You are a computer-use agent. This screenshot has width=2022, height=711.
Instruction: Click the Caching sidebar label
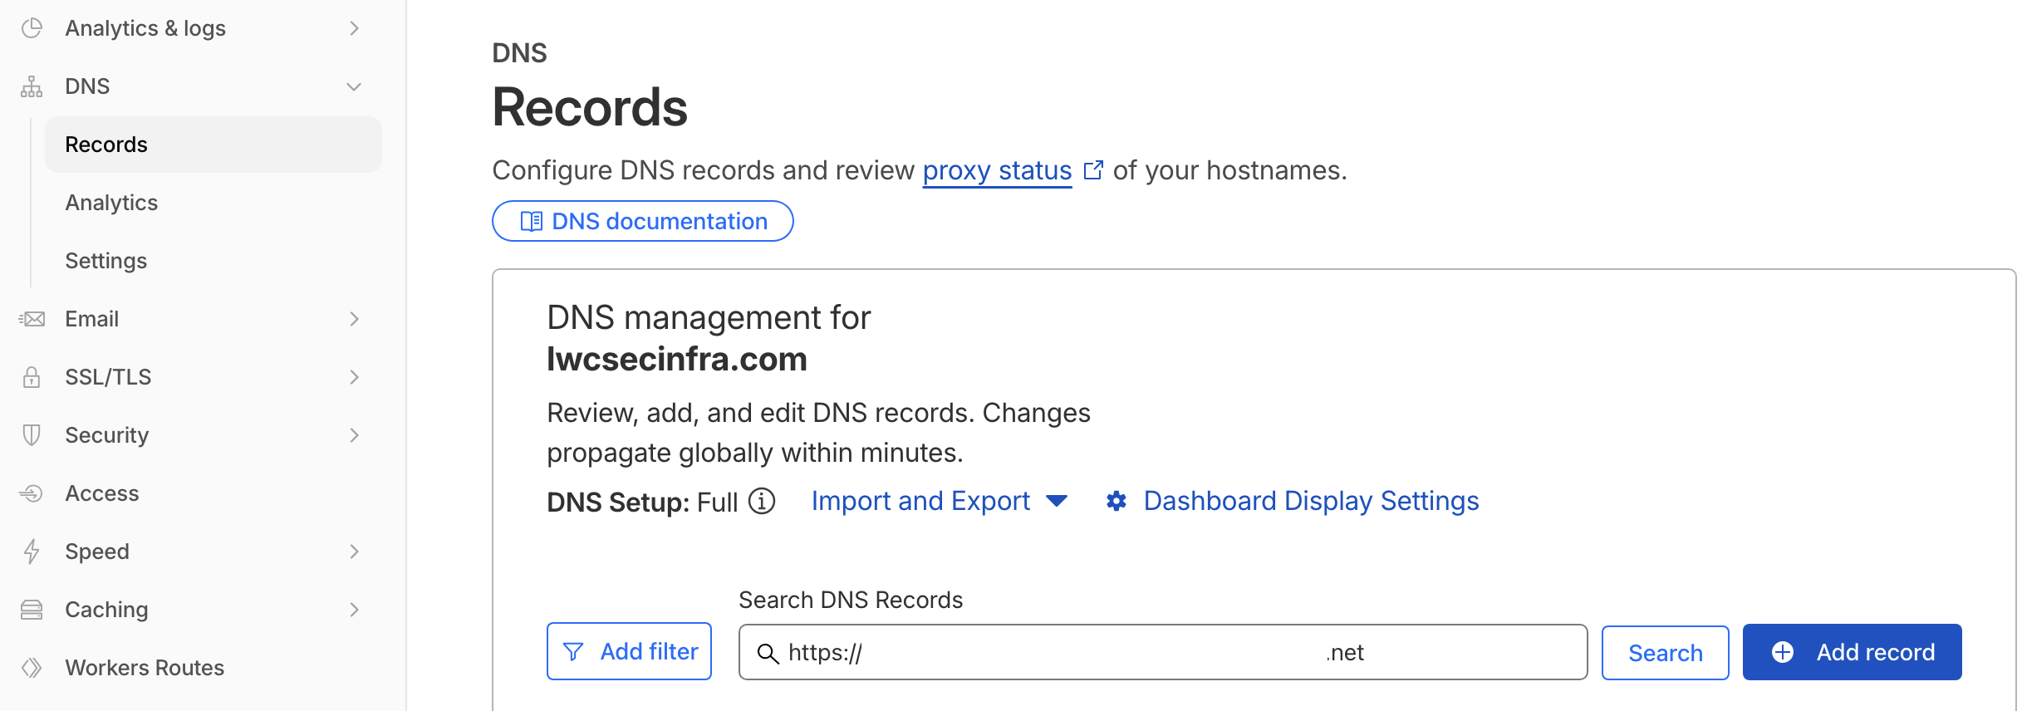(106, 610)
